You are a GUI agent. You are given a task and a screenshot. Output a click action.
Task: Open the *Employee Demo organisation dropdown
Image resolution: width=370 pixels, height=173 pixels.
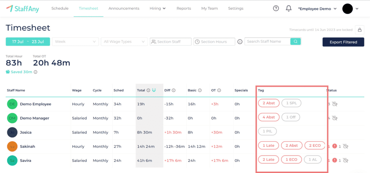[317, 9]
